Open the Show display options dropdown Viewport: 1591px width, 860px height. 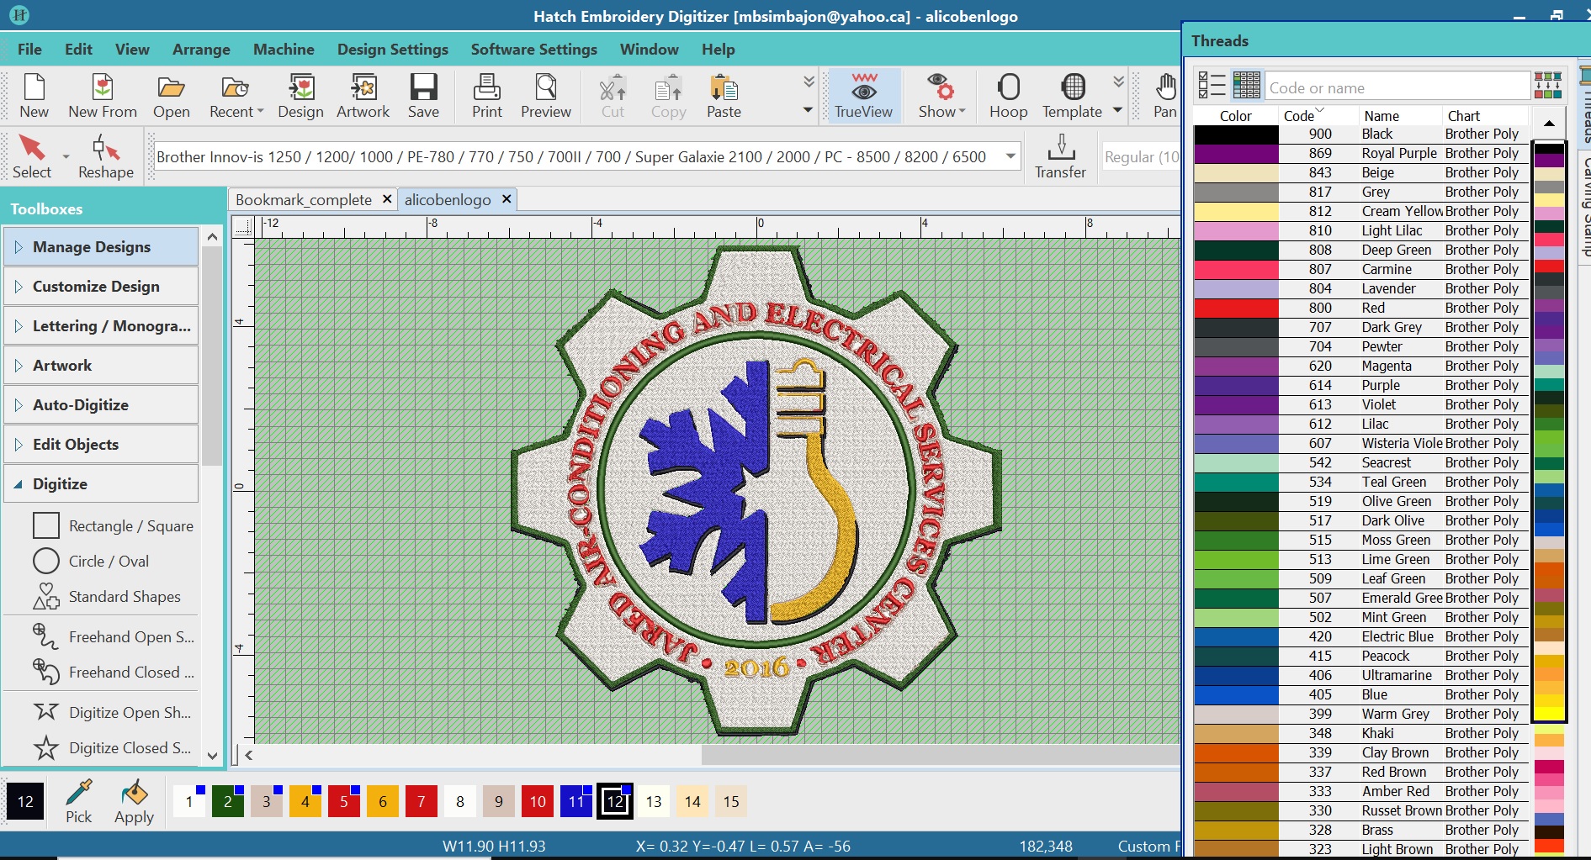tap(941, 96)
